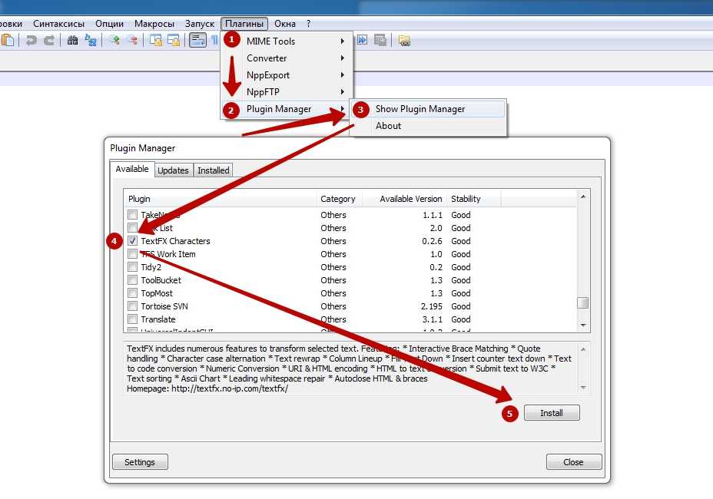Screen dimensions: 713x499
Task: Click the Install button
Action: coord(552,413)
